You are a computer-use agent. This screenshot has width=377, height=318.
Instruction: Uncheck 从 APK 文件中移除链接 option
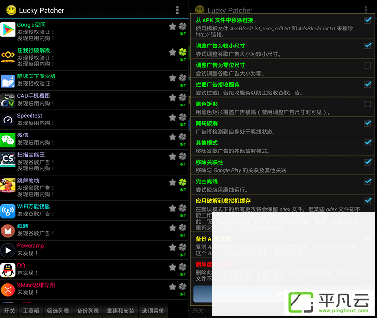[x=367, y=20]
